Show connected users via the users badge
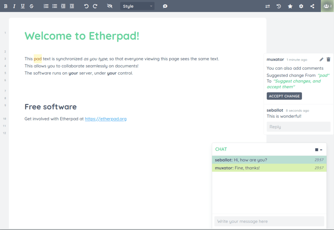 point(327,6)
